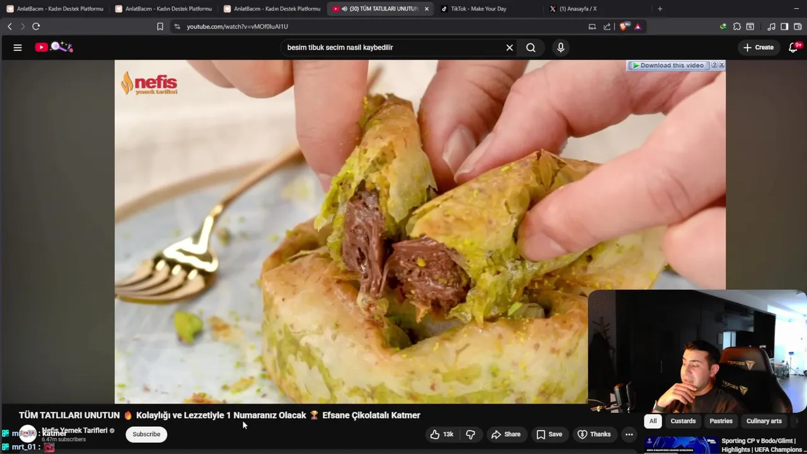The width and height of the screenshot is (807, 454).
Task: Click the address bar URL
Action: tap(237, 26)
